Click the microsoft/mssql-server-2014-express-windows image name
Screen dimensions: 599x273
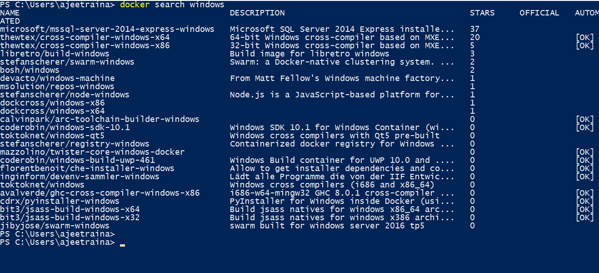click(x=107, y=29)
